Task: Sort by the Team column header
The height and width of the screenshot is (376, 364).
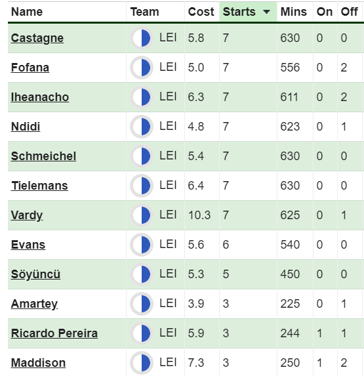Action: pyautogui.click(x=144, y=12)
